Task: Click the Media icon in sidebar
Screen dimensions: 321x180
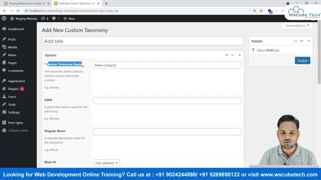Action: click(x=4, y=47)
